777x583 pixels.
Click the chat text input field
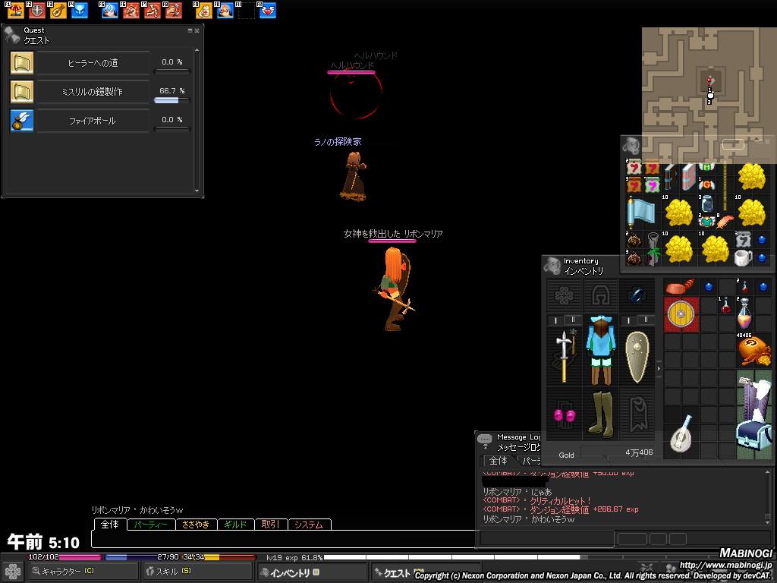tap(281, 539)
